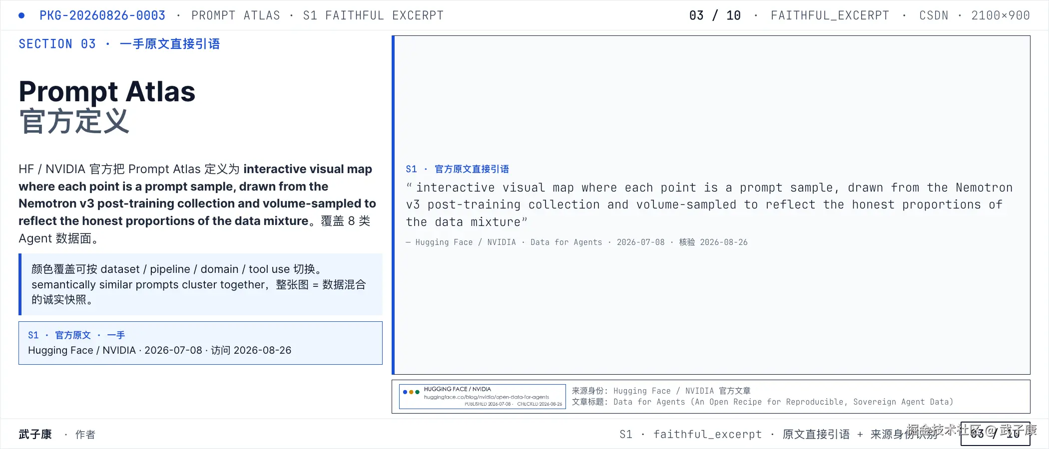Click the blue "一手原文直接引语" section label

[x=170, y=44]
